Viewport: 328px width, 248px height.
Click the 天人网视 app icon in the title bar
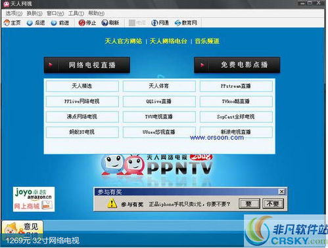7,4
